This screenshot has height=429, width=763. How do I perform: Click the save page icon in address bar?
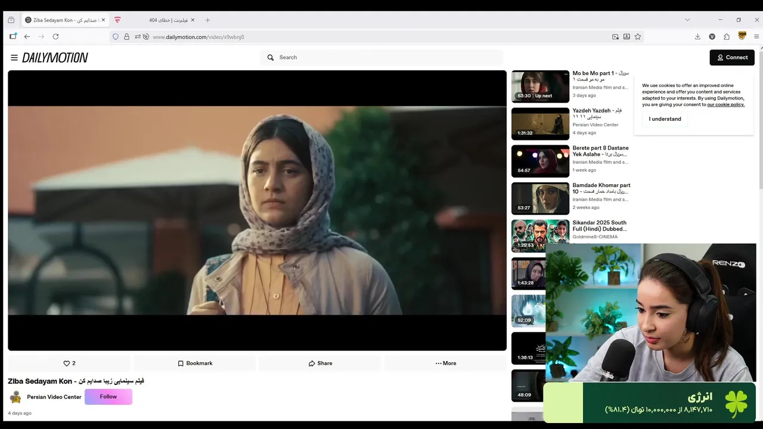coord(626,37)
